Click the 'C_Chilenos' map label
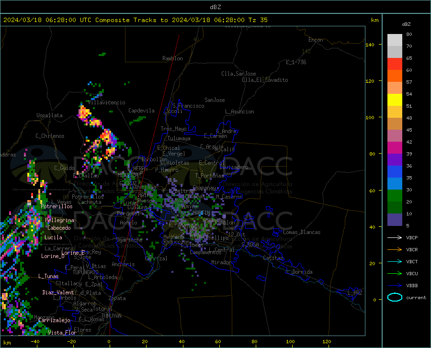The image size is (431, 348). point(50,136)
